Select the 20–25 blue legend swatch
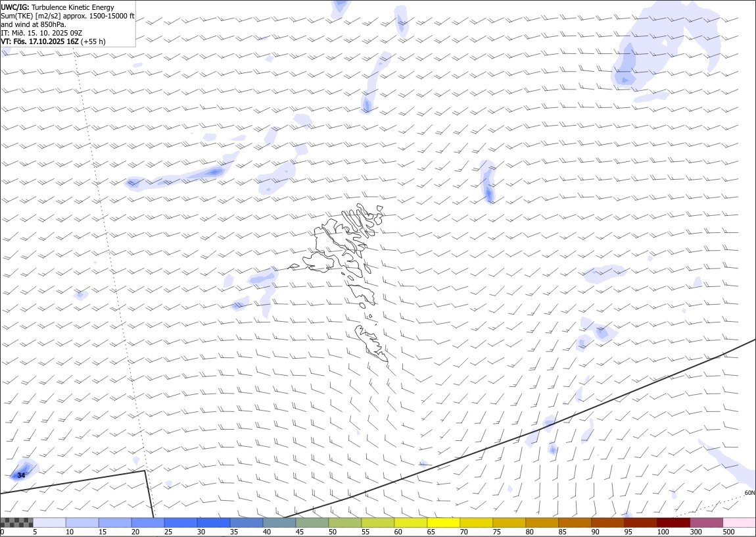Image resolution: width=756 pixels, height=537 pixels. coord(148,523)
